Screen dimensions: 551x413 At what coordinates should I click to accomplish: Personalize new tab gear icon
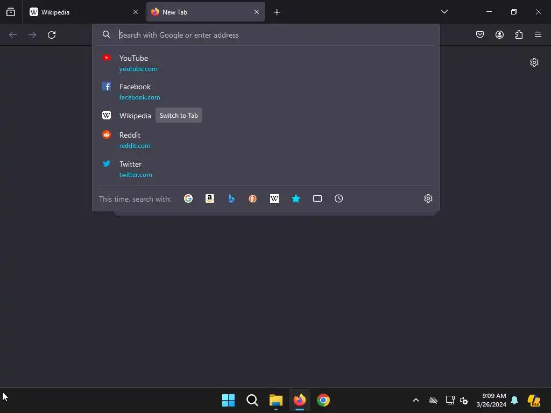tap(534, 62)
